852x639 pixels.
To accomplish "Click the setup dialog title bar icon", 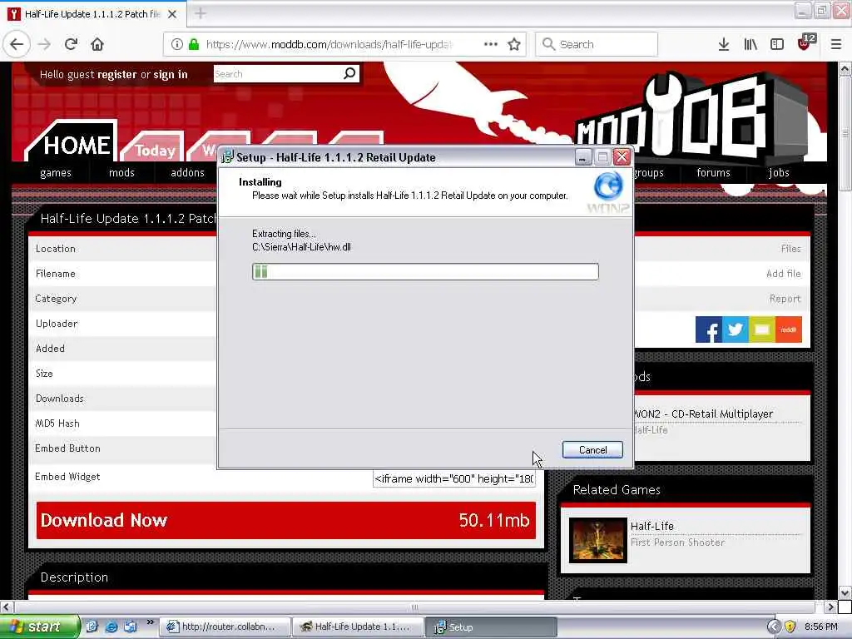I will pyautogui.click(x=228, y=157).
